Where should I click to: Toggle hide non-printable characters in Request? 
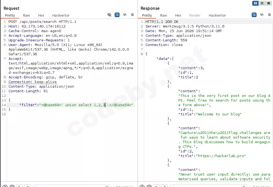click(x=109, y=15)
